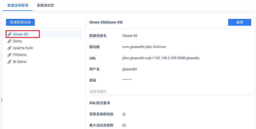Click the connection name value Gbase 8S
256x129 pixels.
point(130,36)
